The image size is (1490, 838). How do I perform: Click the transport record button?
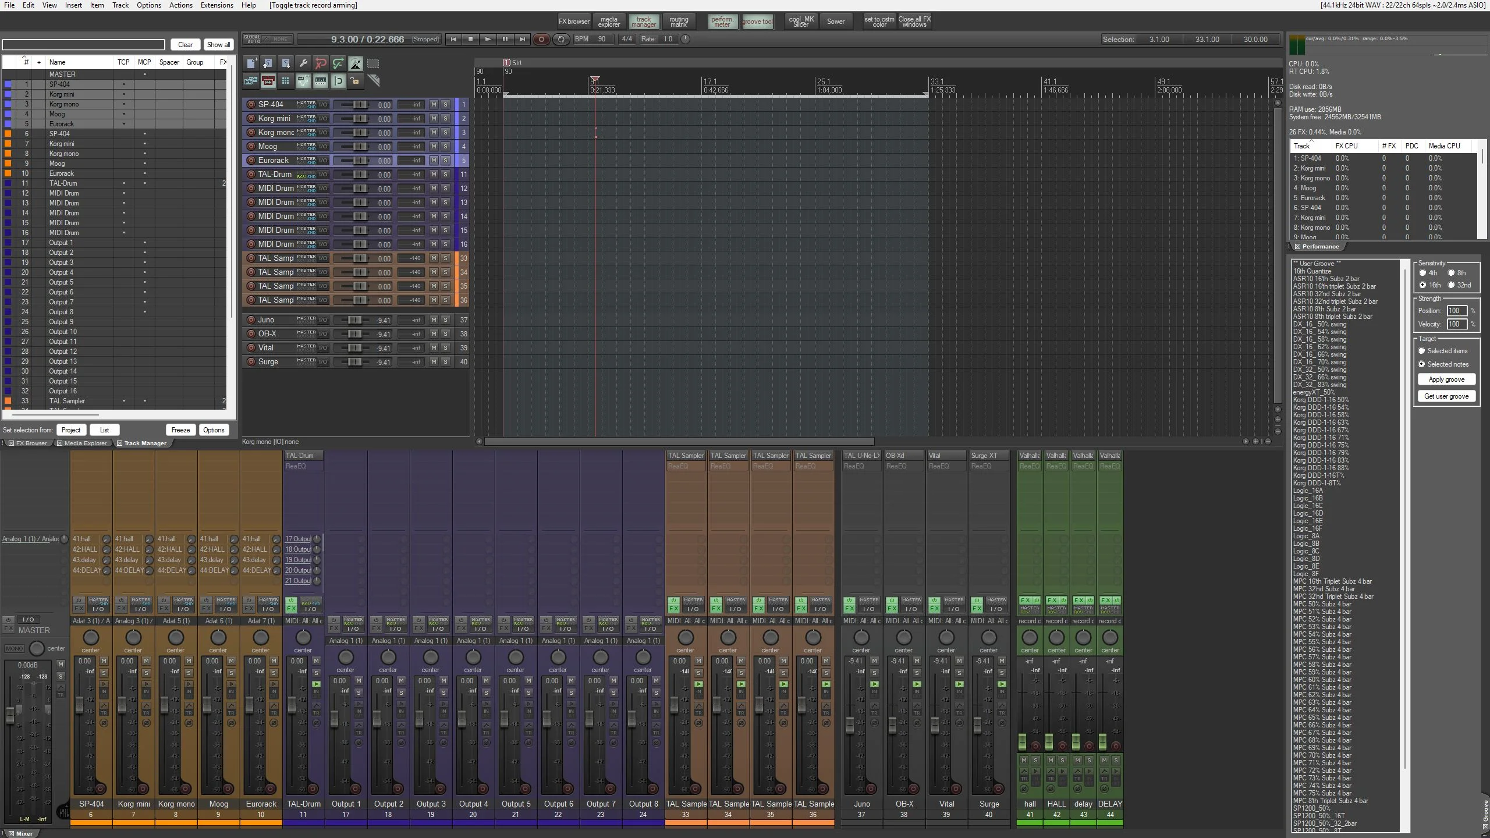(x=541, y=39)
